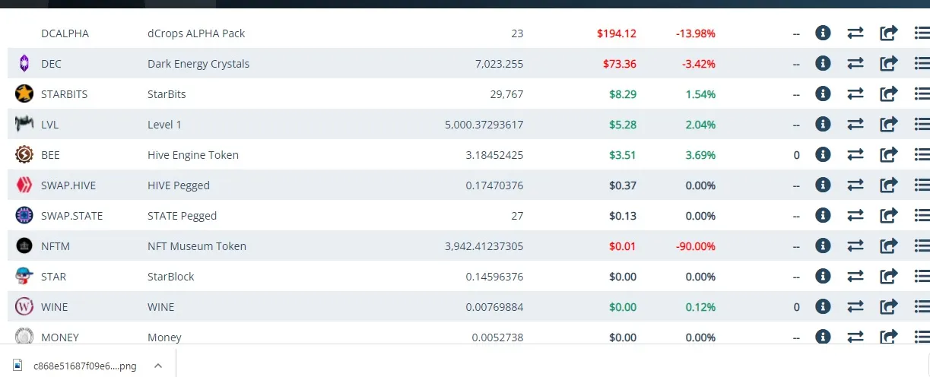Click the 7,023.255 DEC balance
The height and width of the screenshot is (377, 930).
point(499,64)
